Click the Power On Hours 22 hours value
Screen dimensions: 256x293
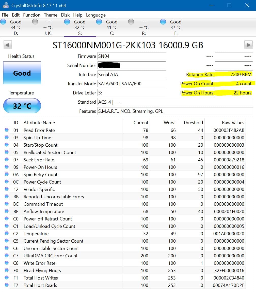coord(234,93)
